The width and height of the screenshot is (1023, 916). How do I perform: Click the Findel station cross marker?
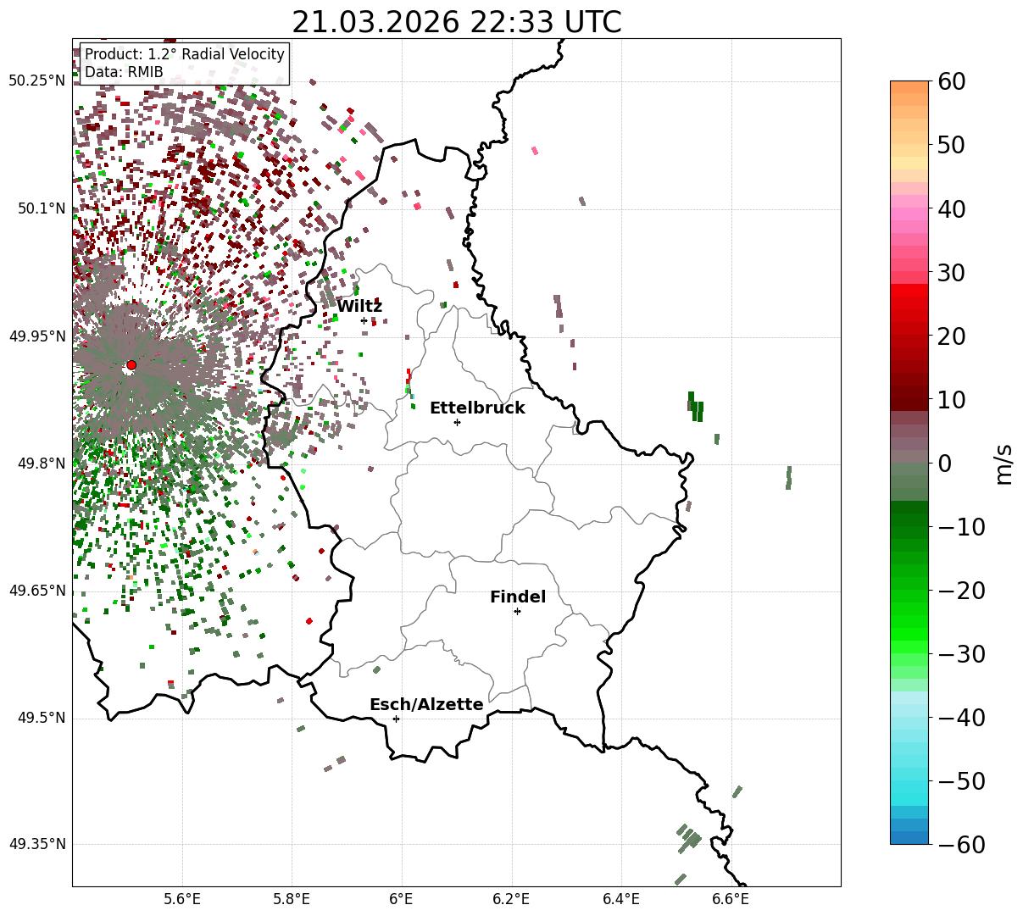[517, 611]
